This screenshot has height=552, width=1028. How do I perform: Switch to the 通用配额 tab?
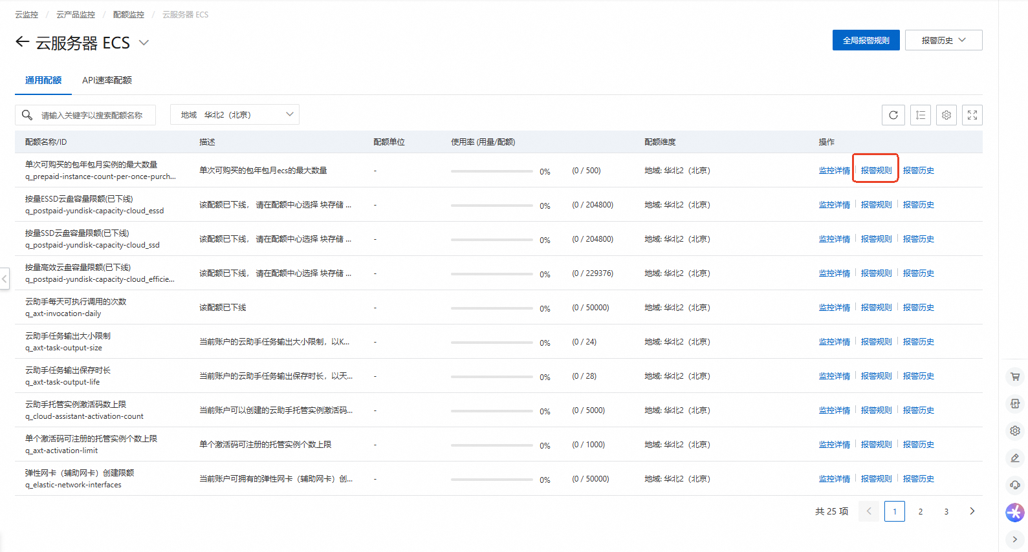tap(43, 80)
